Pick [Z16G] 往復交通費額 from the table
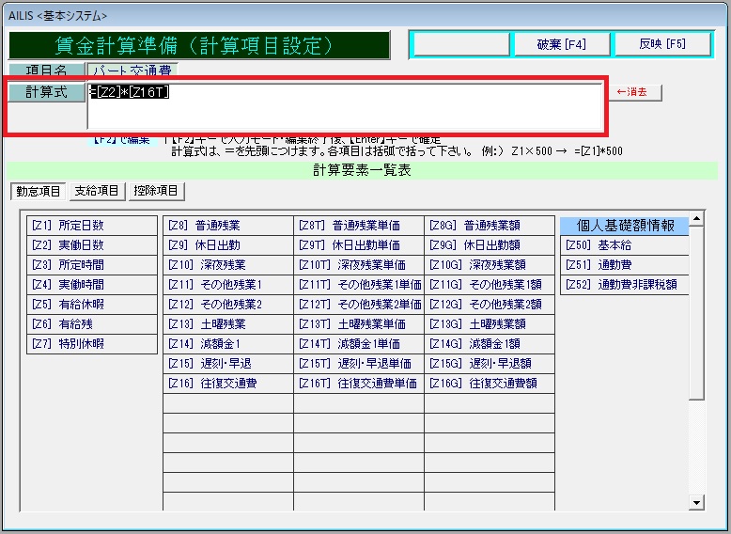This screenshot has height=534, width=731. [x=489, y=384]
